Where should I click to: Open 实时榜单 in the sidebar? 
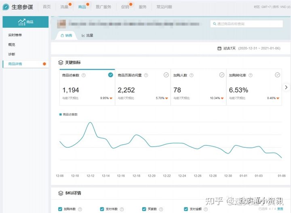(15, 35)
